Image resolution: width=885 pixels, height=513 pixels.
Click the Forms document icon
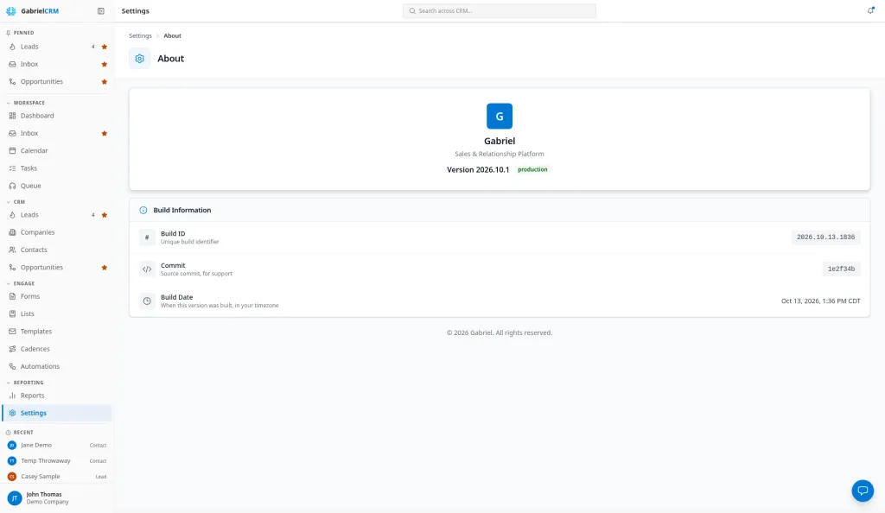pos(12,296)
